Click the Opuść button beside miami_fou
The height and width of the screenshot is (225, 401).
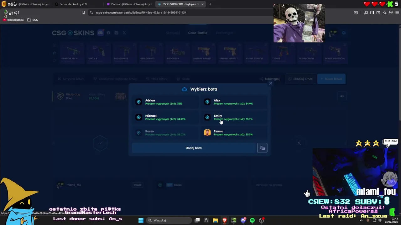[138, 185]
